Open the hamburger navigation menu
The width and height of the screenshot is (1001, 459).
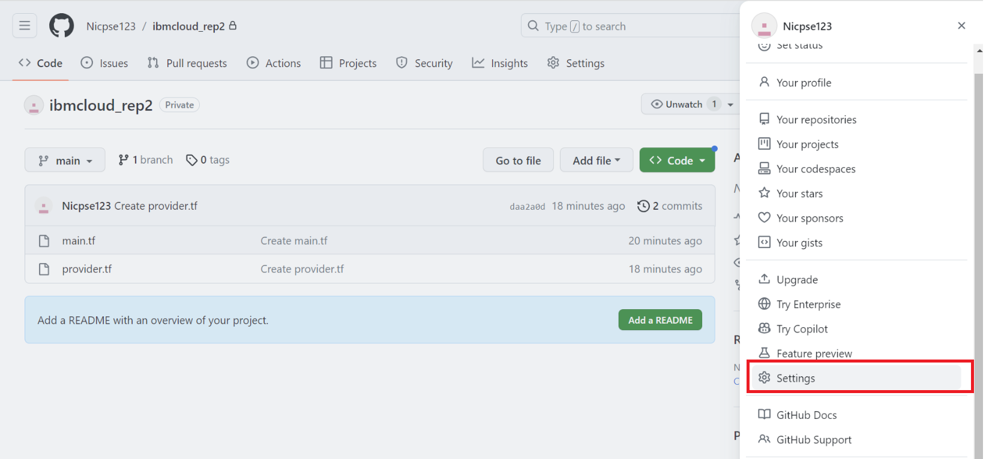tap(25, 26)
